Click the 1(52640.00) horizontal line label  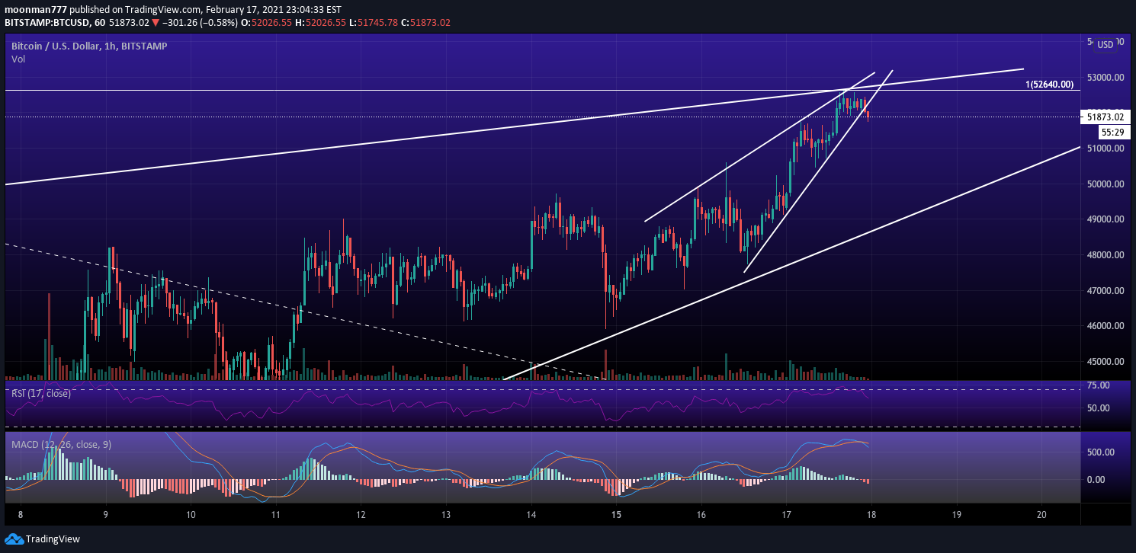click(x=1049, y=85)
